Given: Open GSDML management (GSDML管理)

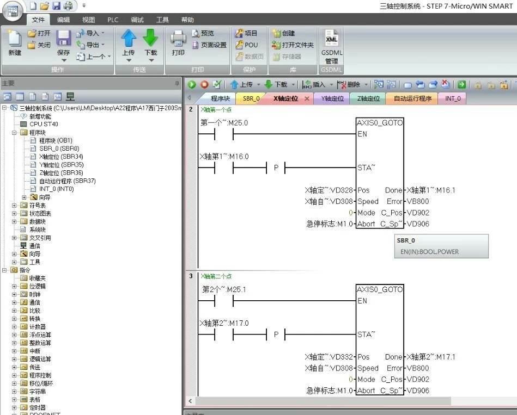Looking at the screenshot, I should (x=331, y=46).
